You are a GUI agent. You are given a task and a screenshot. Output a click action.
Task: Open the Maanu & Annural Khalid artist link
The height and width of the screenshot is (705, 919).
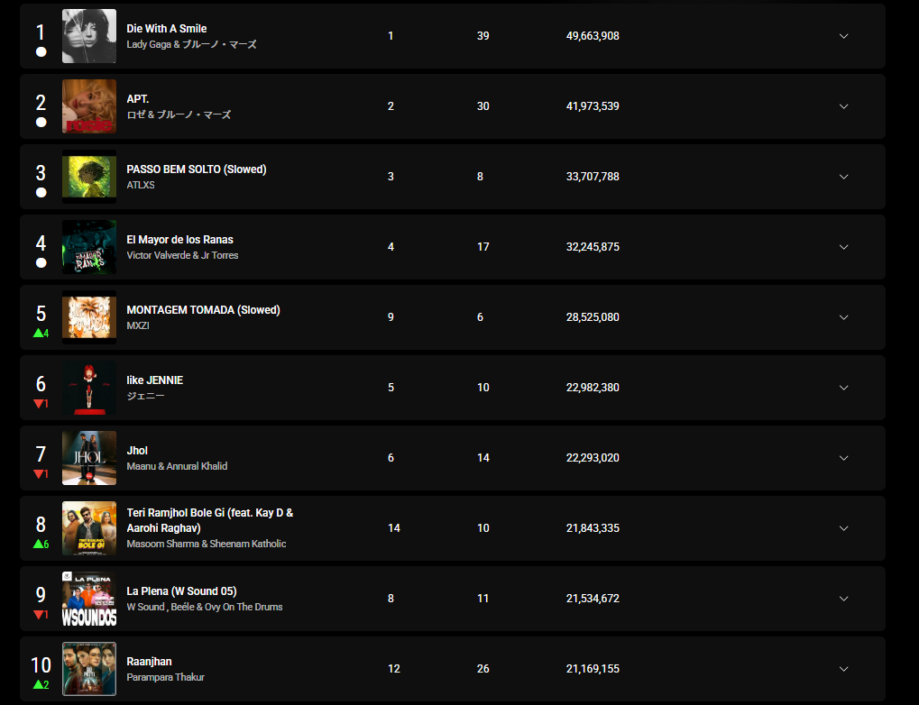point(177,466)
